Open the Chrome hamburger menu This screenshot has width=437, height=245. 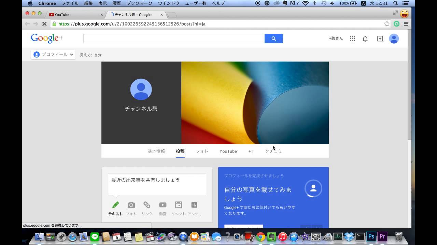[x=406, y=24]
